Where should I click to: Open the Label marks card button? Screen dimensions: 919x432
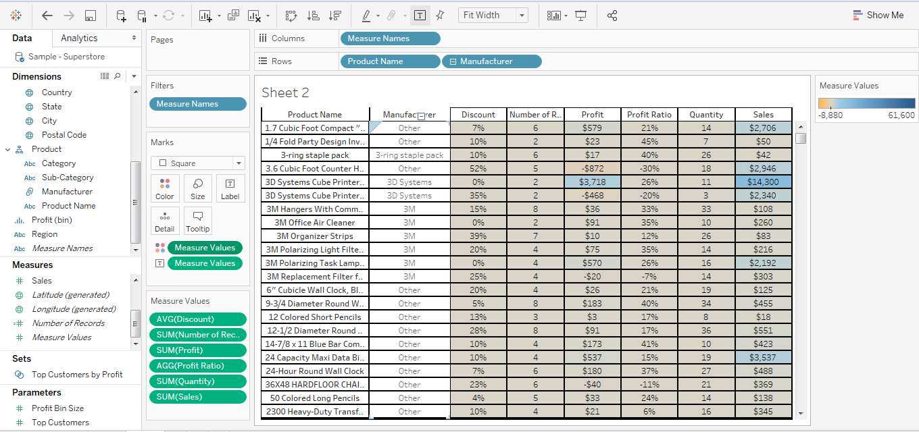tap(230, 189)
